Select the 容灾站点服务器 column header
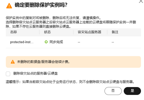This screenshot has width=144, height=100. [89, 32]
